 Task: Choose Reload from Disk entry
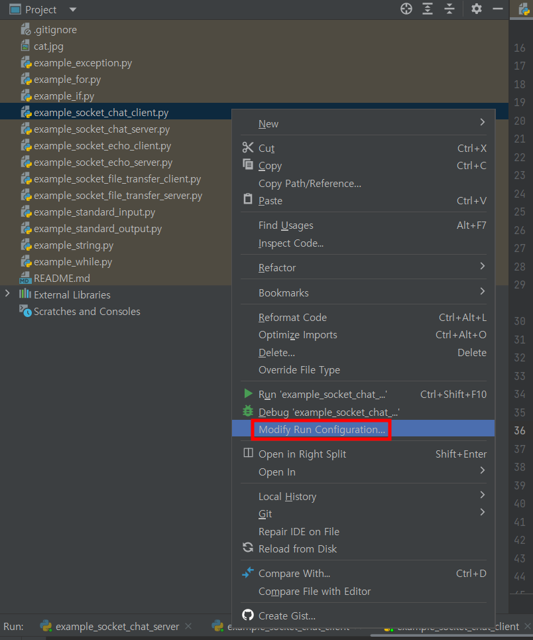363,549
